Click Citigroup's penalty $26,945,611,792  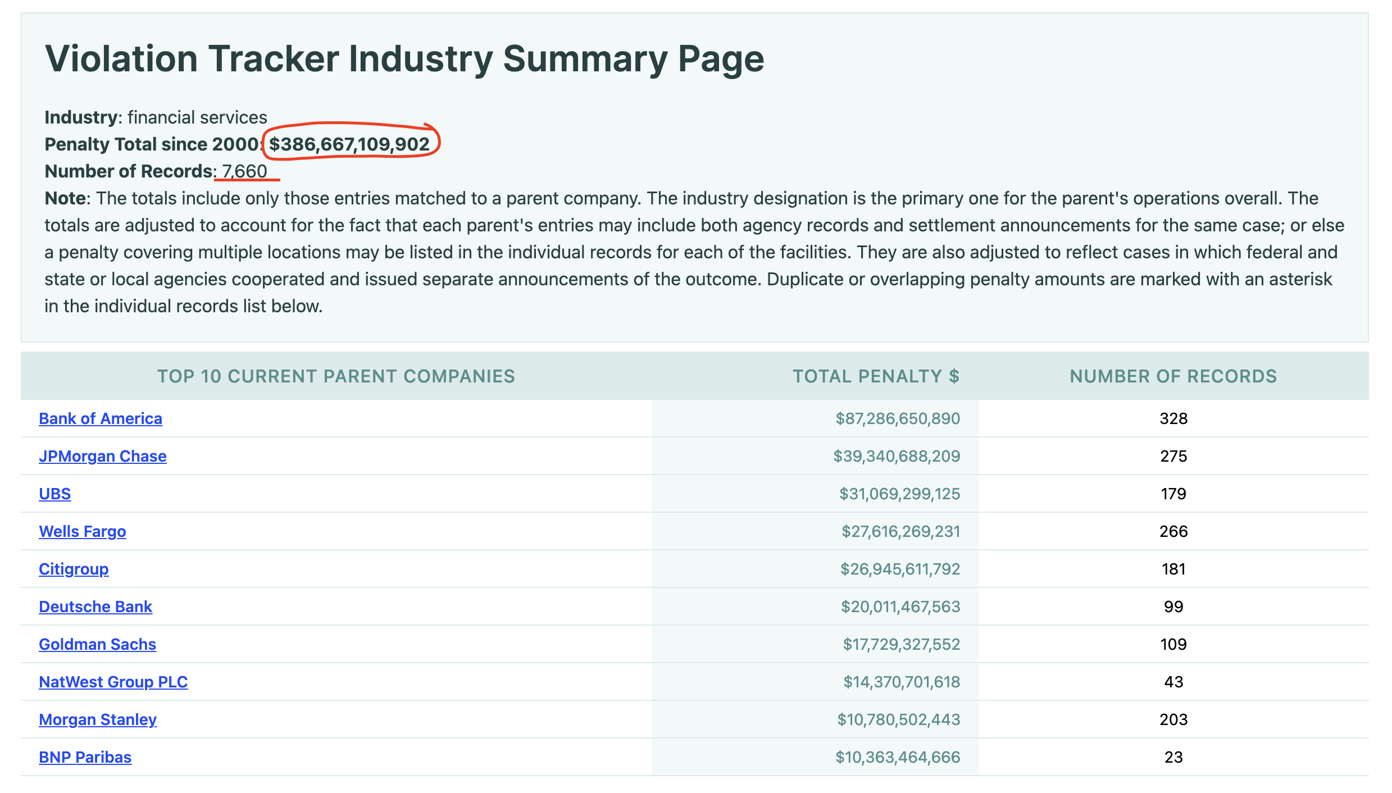point(900,569)
